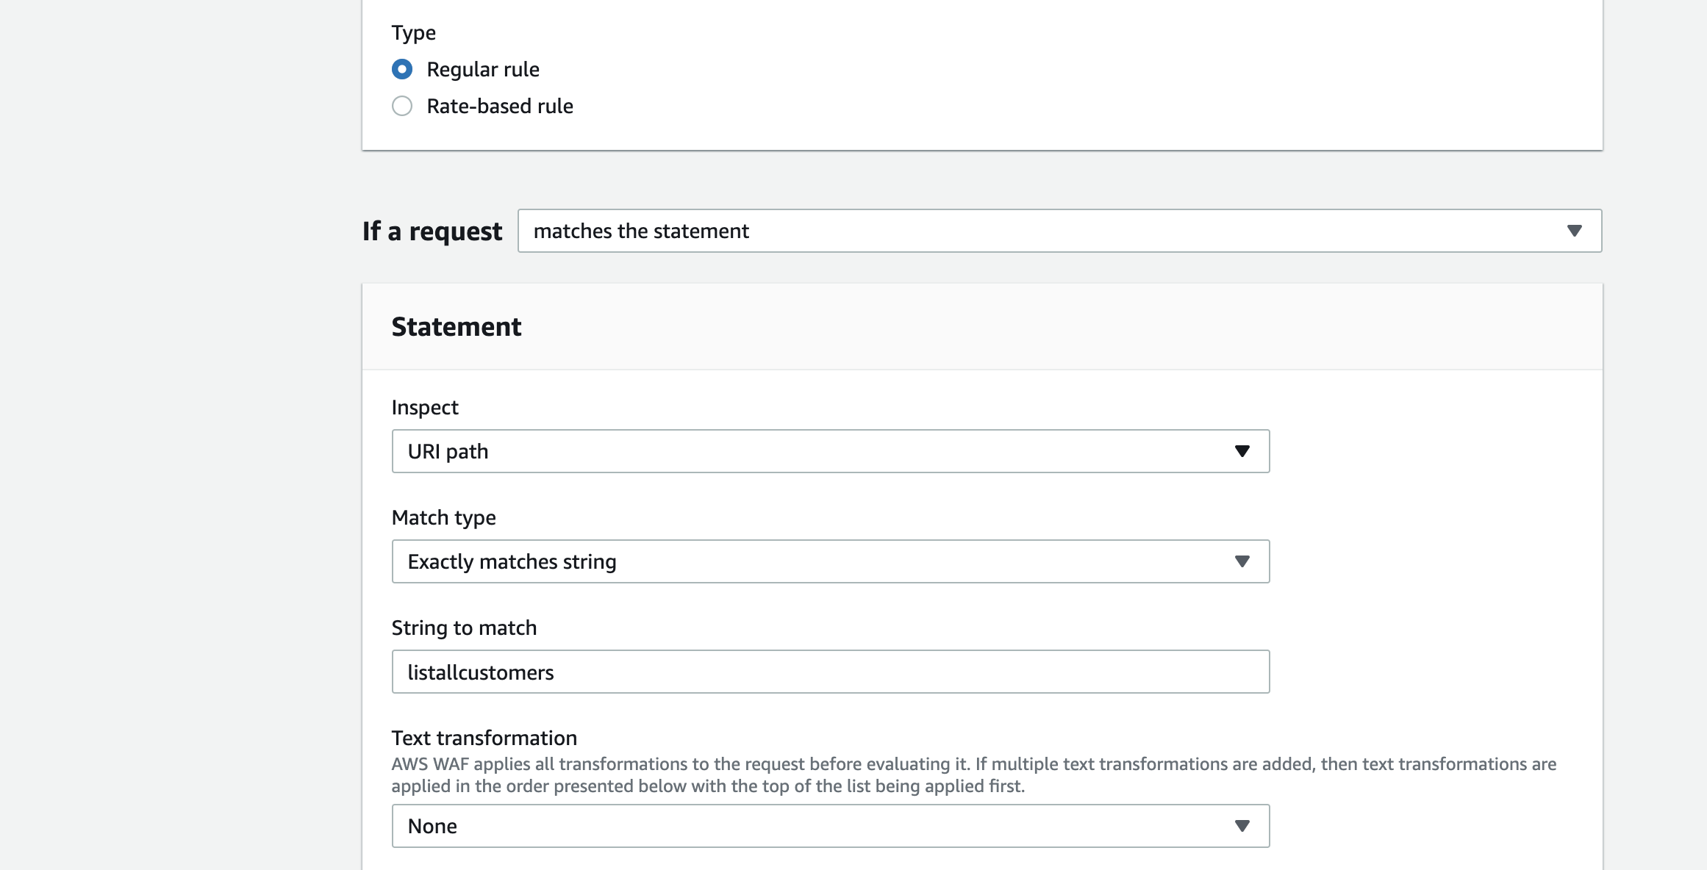
Task: Click the 'Text transformation' section label
Action: 484,738
